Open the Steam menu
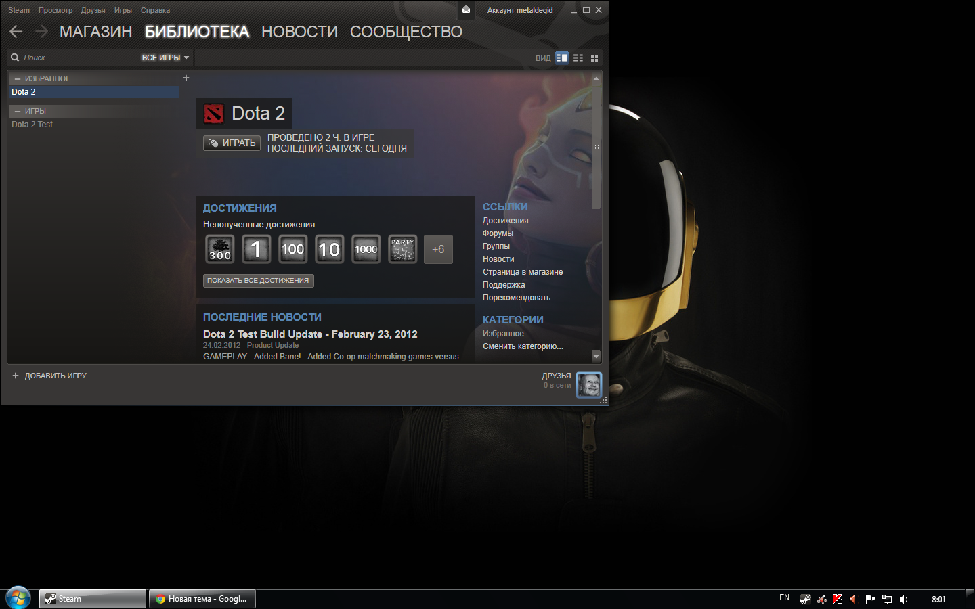Image resolution: width=975 pixels, height=609 pixels. [19, 10]
